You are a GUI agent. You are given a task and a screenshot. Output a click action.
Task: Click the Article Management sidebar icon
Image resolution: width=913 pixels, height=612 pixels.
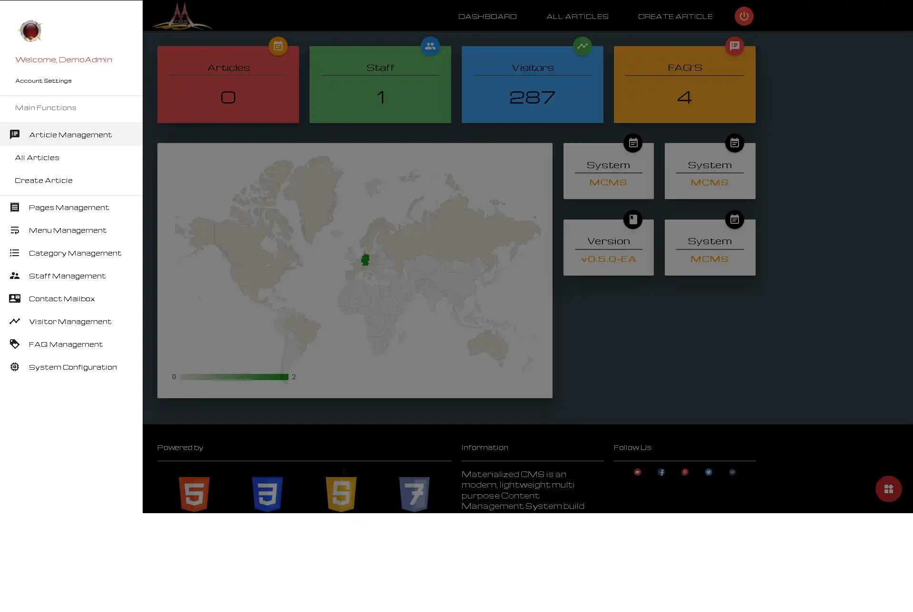[x=14, y=134]
